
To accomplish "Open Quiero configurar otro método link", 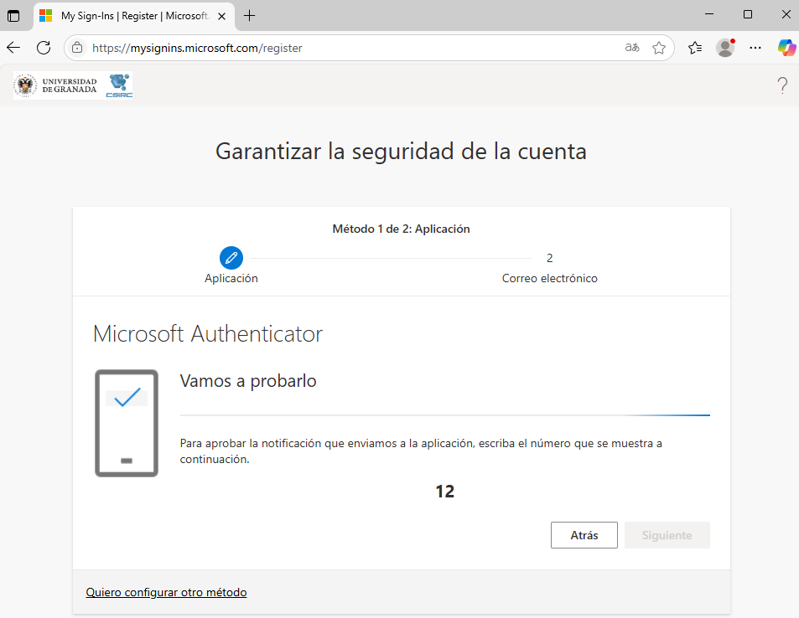I will 166,592.
